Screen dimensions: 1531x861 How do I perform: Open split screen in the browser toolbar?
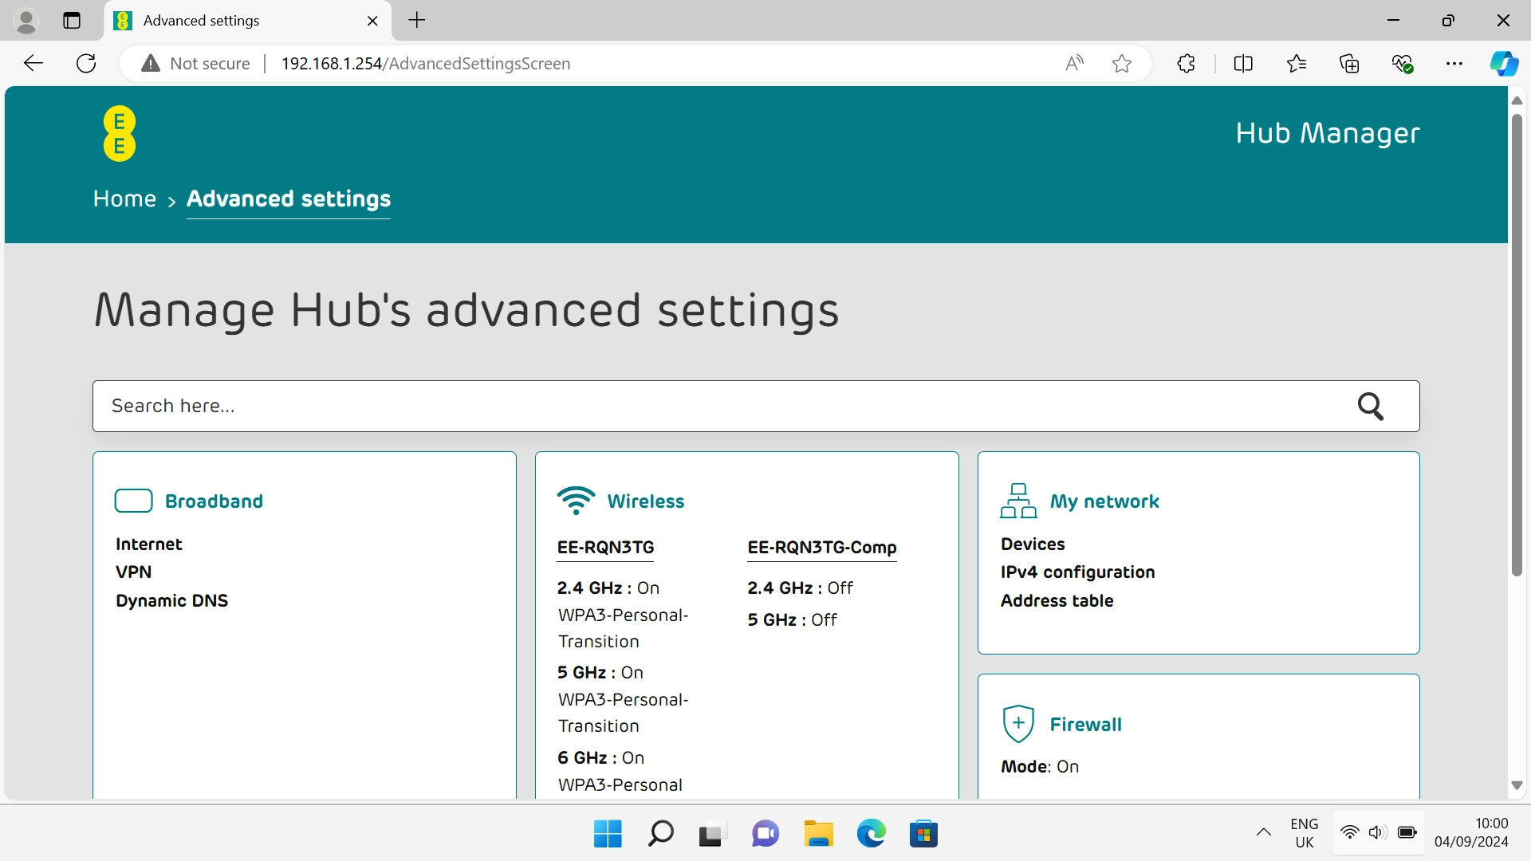coord(1243,63)
